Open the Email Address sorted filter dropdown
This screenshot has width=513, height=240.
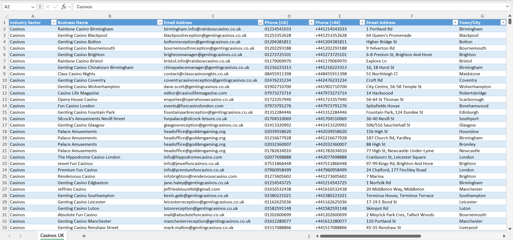pyautogui.click(x=260, y=22)
